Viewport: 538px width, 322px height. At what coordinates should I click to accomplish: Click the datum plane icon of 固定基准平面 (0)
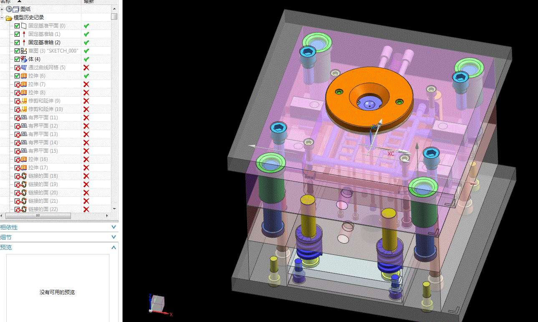pyautogui.click(x=24, y=26)
